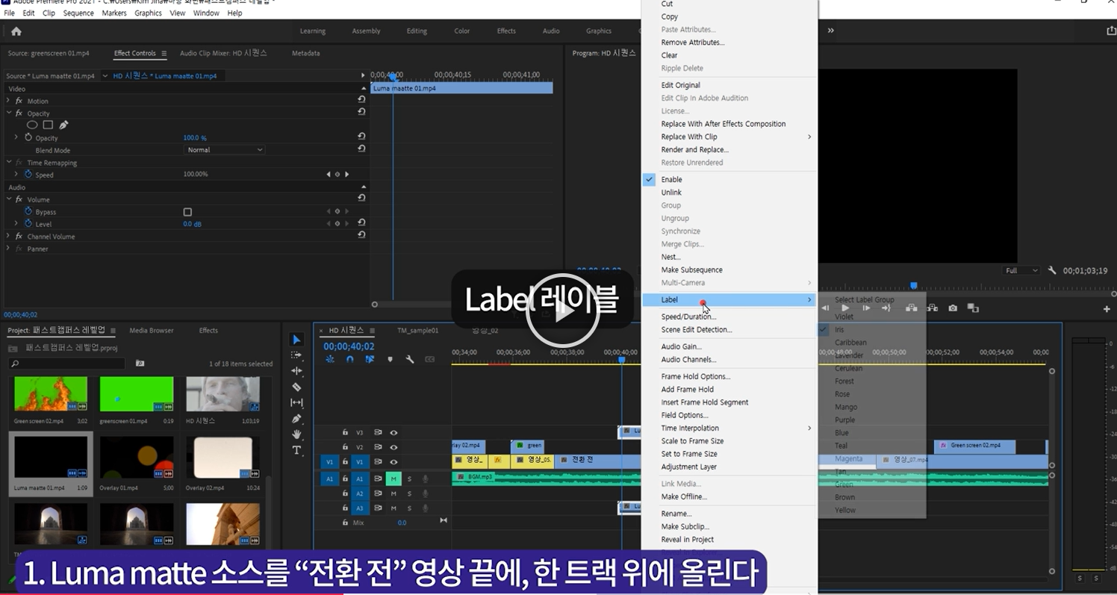The height and width of the screenshot is (595, 1117).
Task: Solo track A2 with the S button
Action: pos(409,493)
